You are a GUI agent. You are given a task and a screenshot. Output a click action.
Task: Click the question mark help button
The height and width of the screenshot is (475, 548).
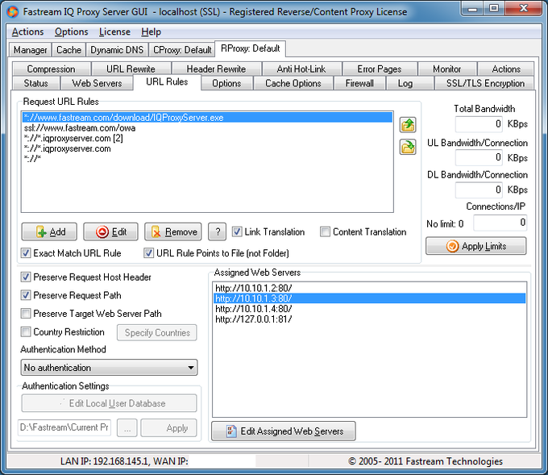(x=217, y=232)
